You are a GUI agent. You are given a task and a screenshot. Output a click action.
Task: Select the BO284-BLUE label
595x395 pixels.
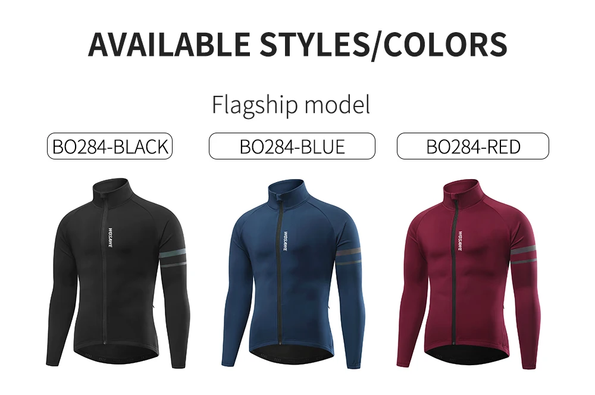pyautogui.click(x=292, y=146)
